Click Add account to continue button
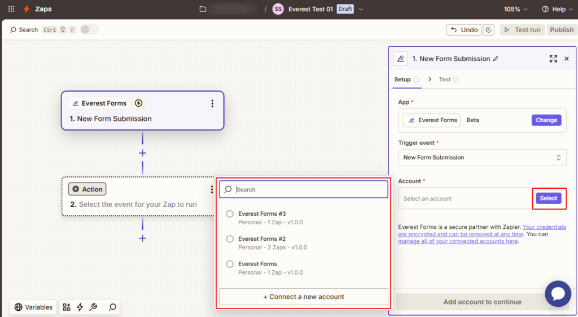The height and width of the screenshot is (317, 578). click(482, 302)
